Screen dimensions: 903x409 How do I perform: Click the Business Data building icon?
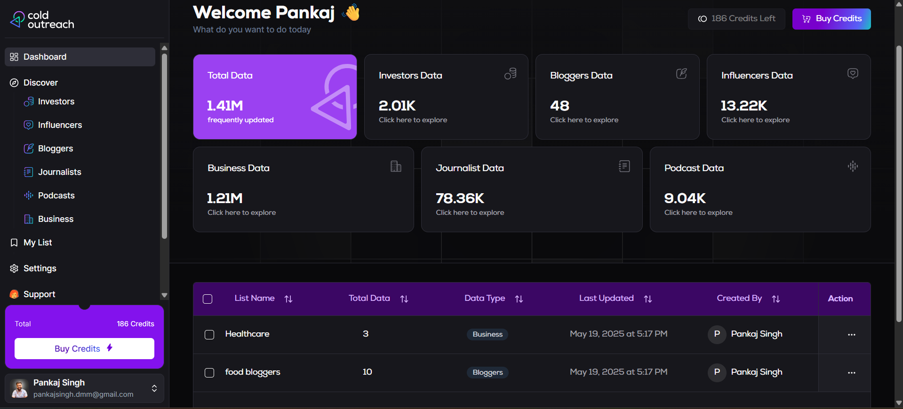[396, 166]
